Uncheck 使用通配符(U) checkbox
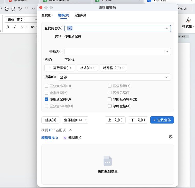 click(47, 99)
